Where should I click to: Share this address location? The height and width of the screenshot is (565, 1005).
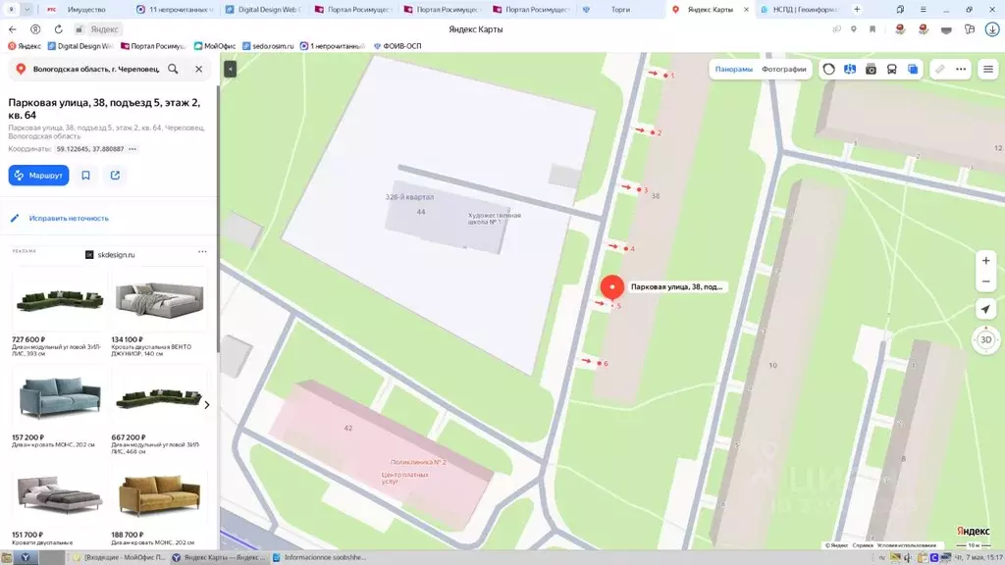116,175
